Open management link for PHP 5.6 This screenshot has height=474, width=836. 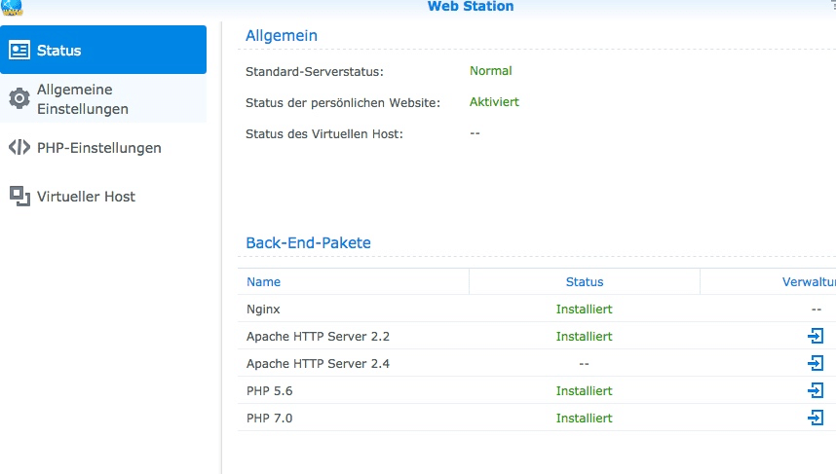(816, 390)
